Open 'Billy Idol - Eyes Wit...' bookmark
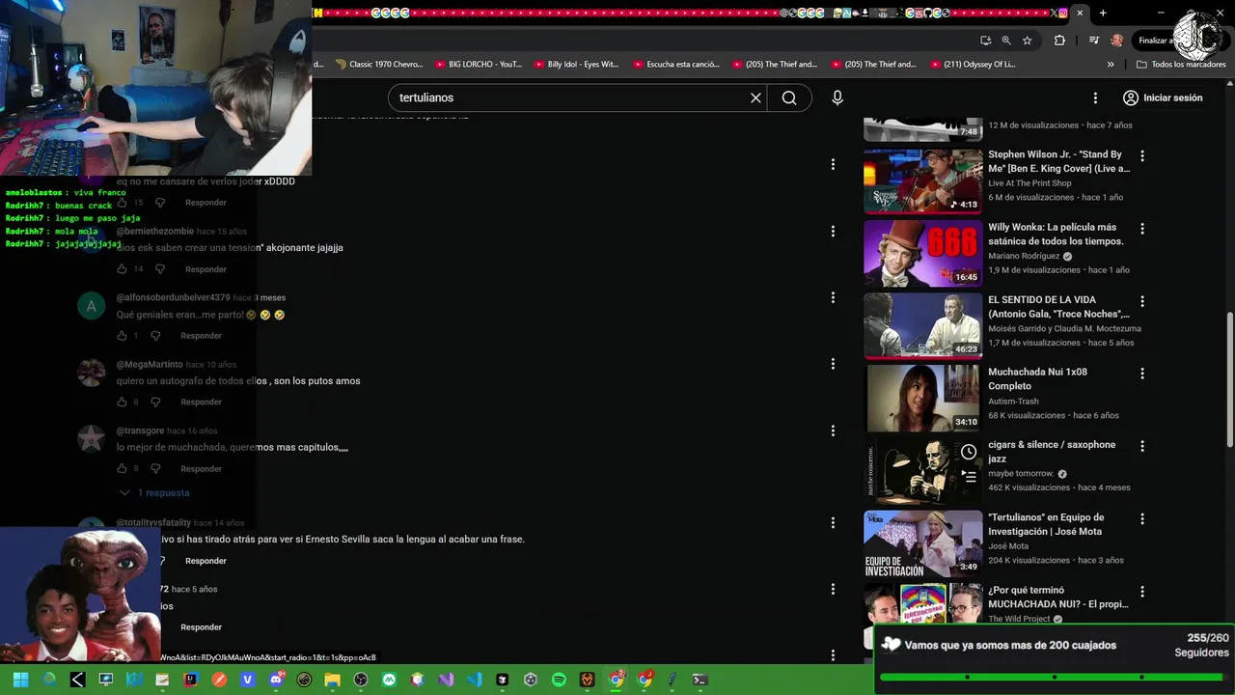The width and height of the screenshot is (1235, 695). [x=576, y=65]
